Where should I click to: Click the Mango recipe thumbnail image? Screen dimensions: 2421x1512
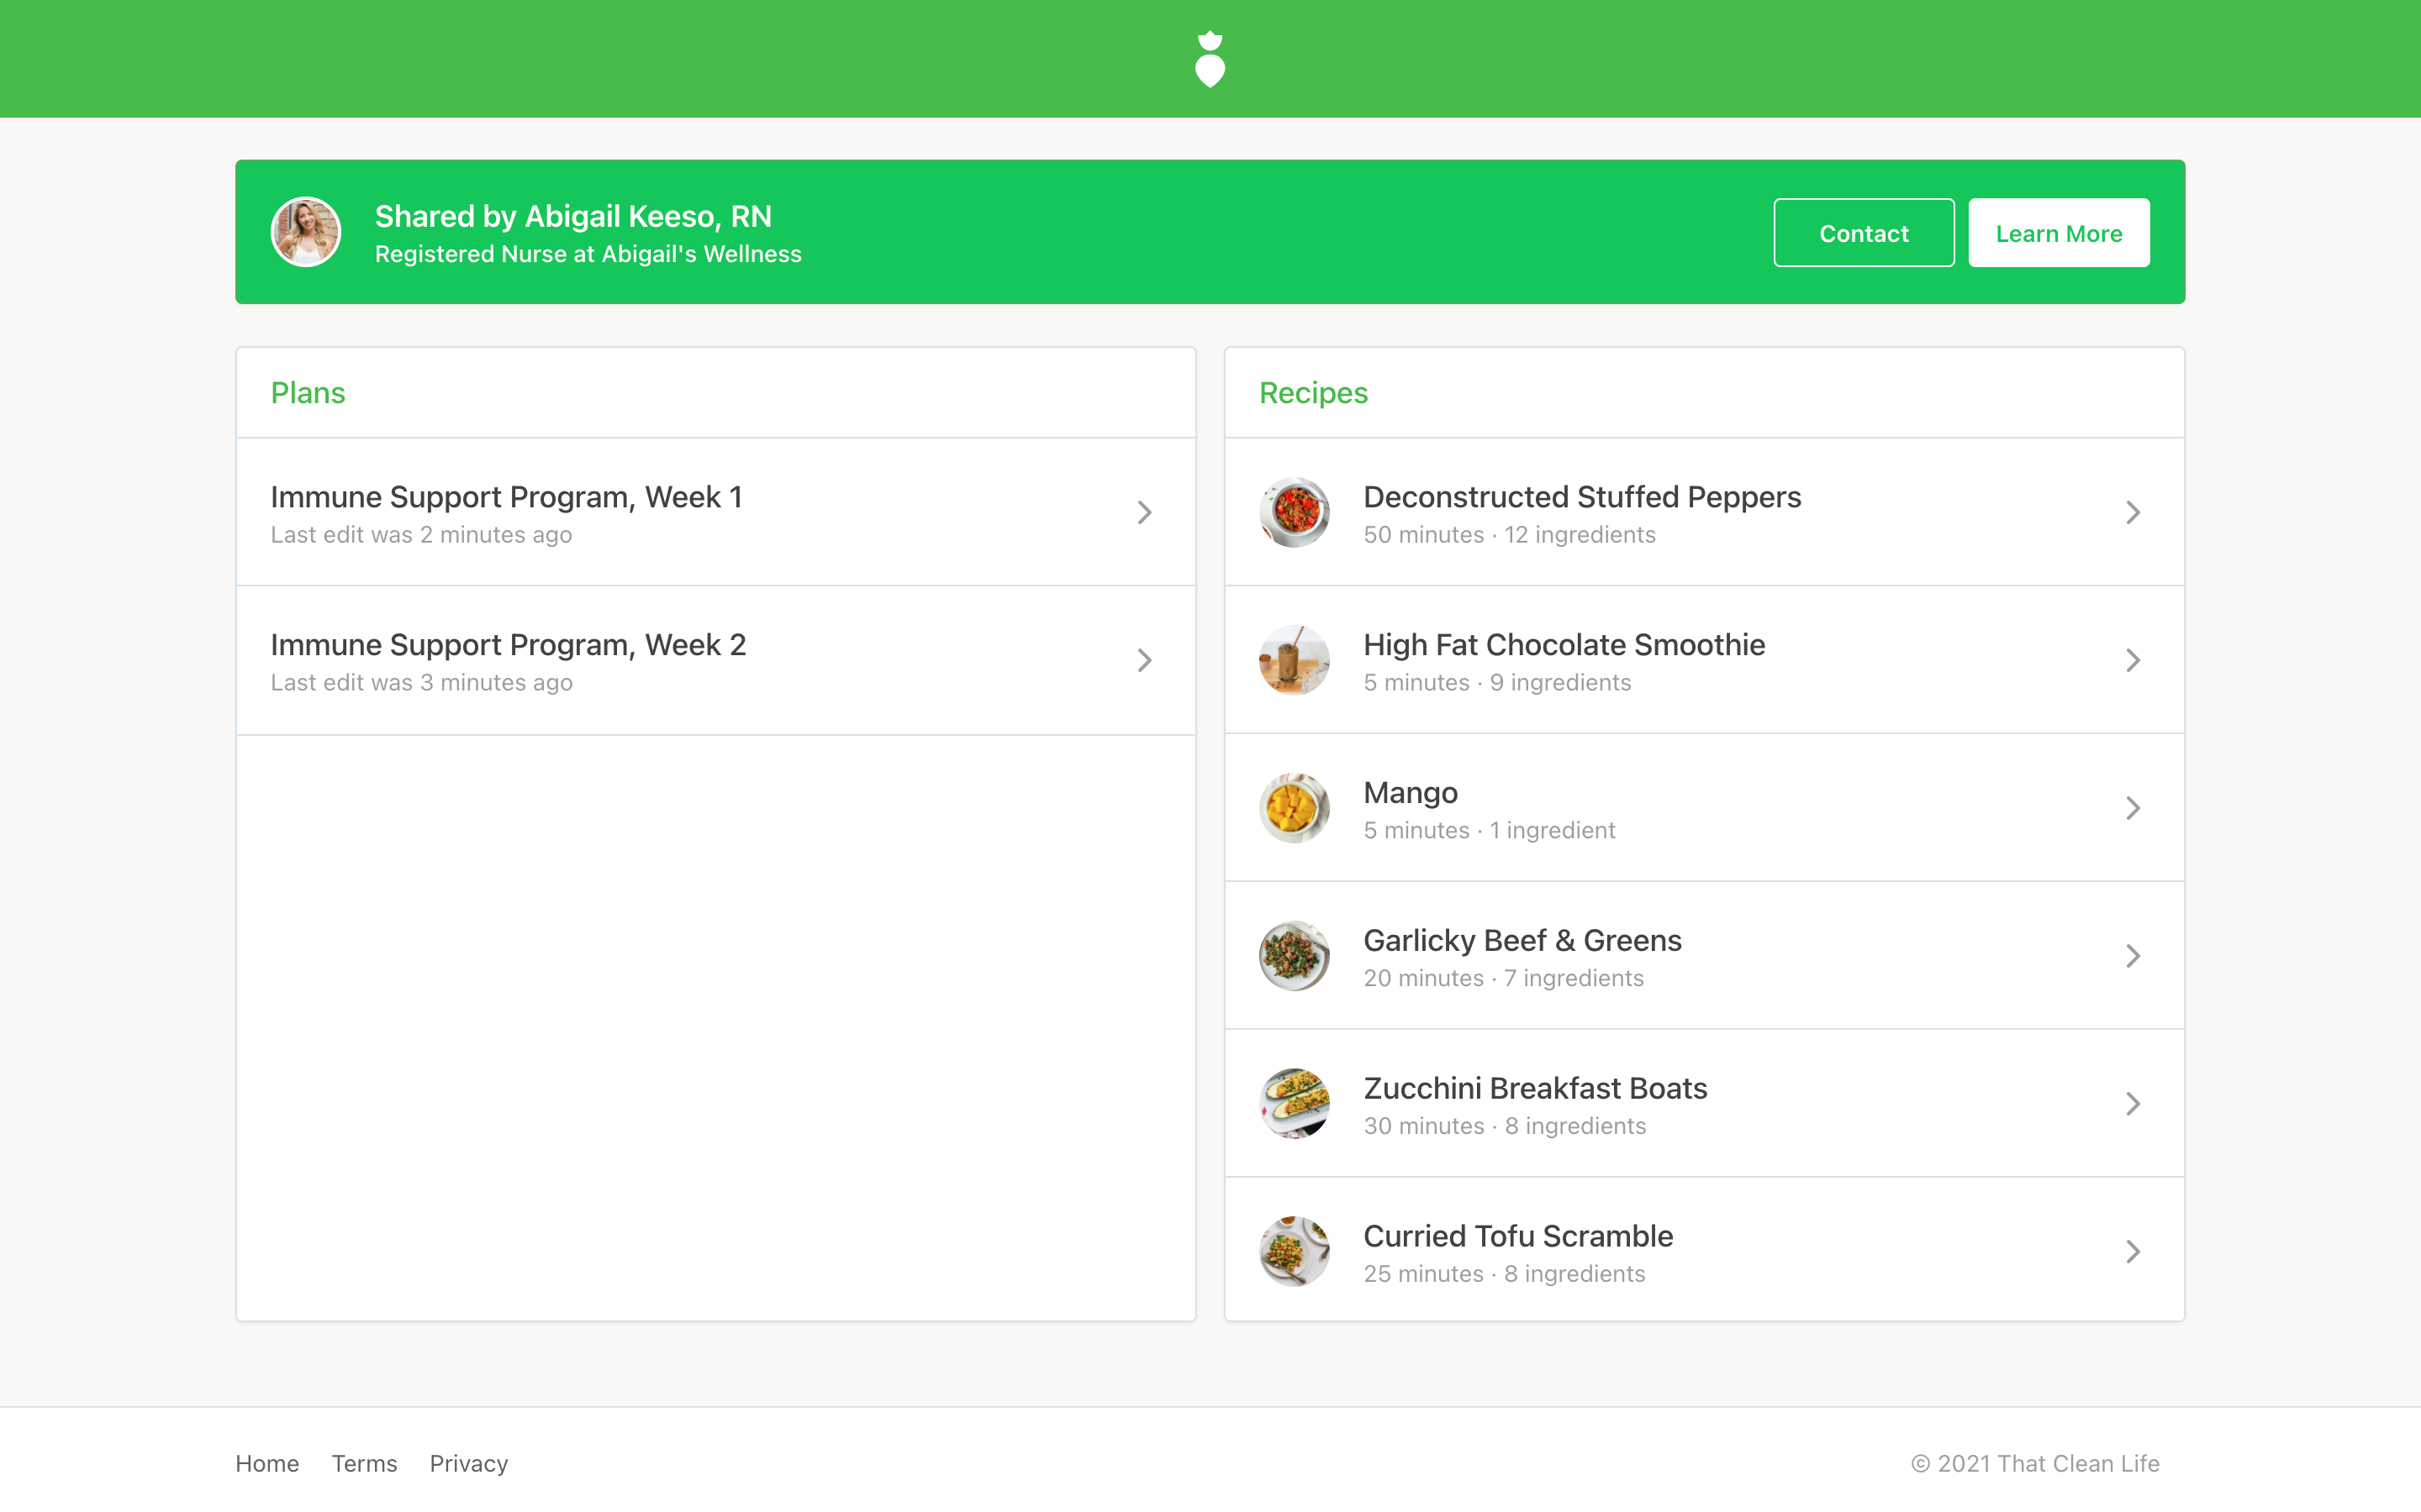[x=1294, y=808]
